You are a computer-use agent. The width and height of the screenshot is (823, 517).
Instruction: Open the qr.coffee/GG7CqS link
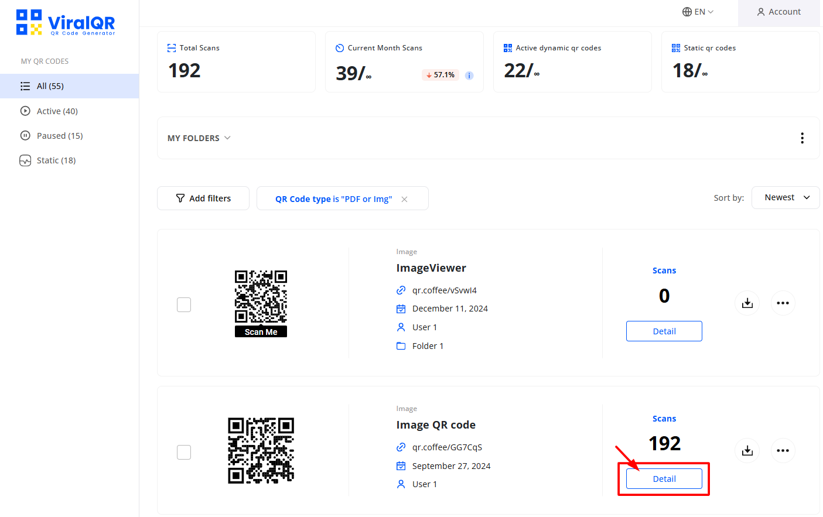(x=447, y=447)
